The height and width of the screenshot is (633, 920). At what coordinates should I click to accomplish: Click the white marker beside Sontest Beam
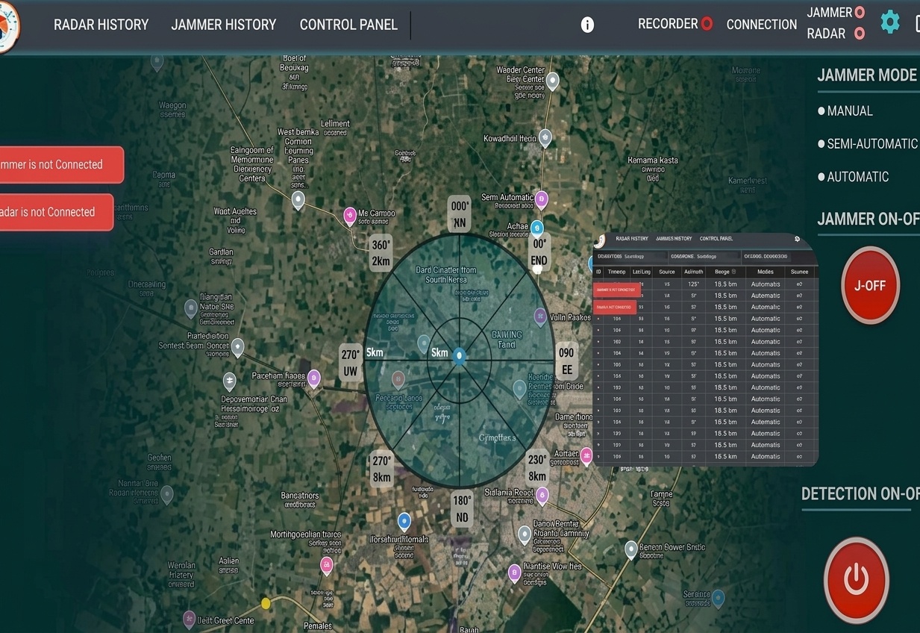pyautogui.click(x=237, y=347)
